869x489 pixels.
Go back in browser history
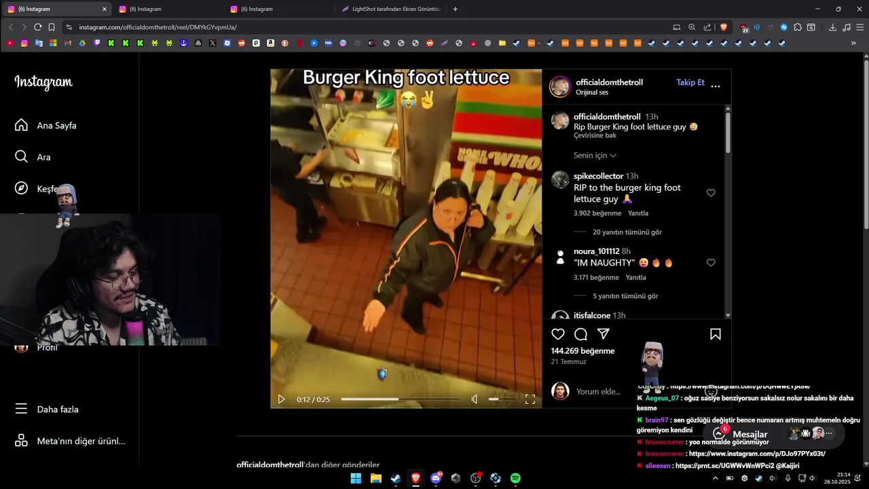tap(10, 27)
